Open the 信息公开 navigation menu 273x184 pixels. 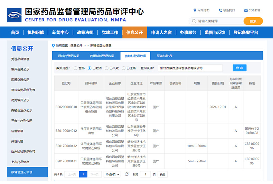[x=134, y=33]
